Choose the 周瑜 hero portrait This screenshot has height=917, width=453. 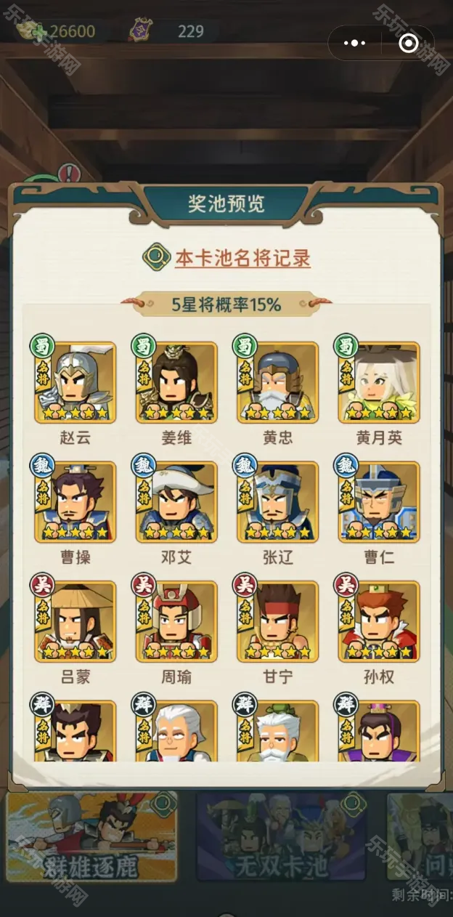[x=176, y=621]
